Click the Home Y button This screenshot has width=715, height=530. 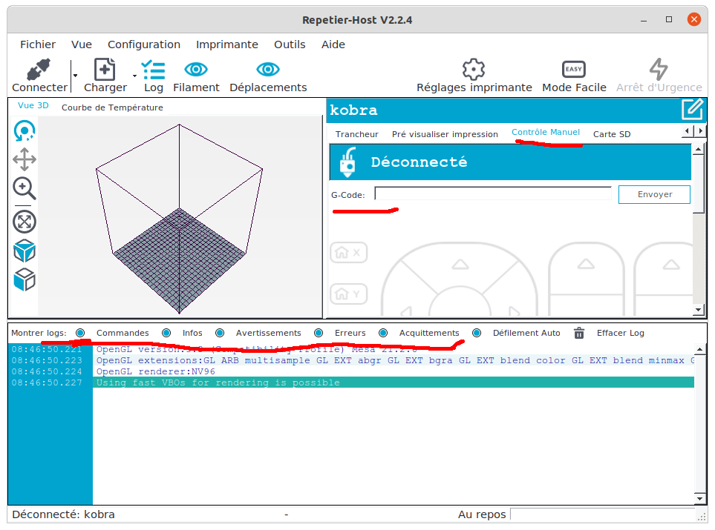(x=349, y=294)
